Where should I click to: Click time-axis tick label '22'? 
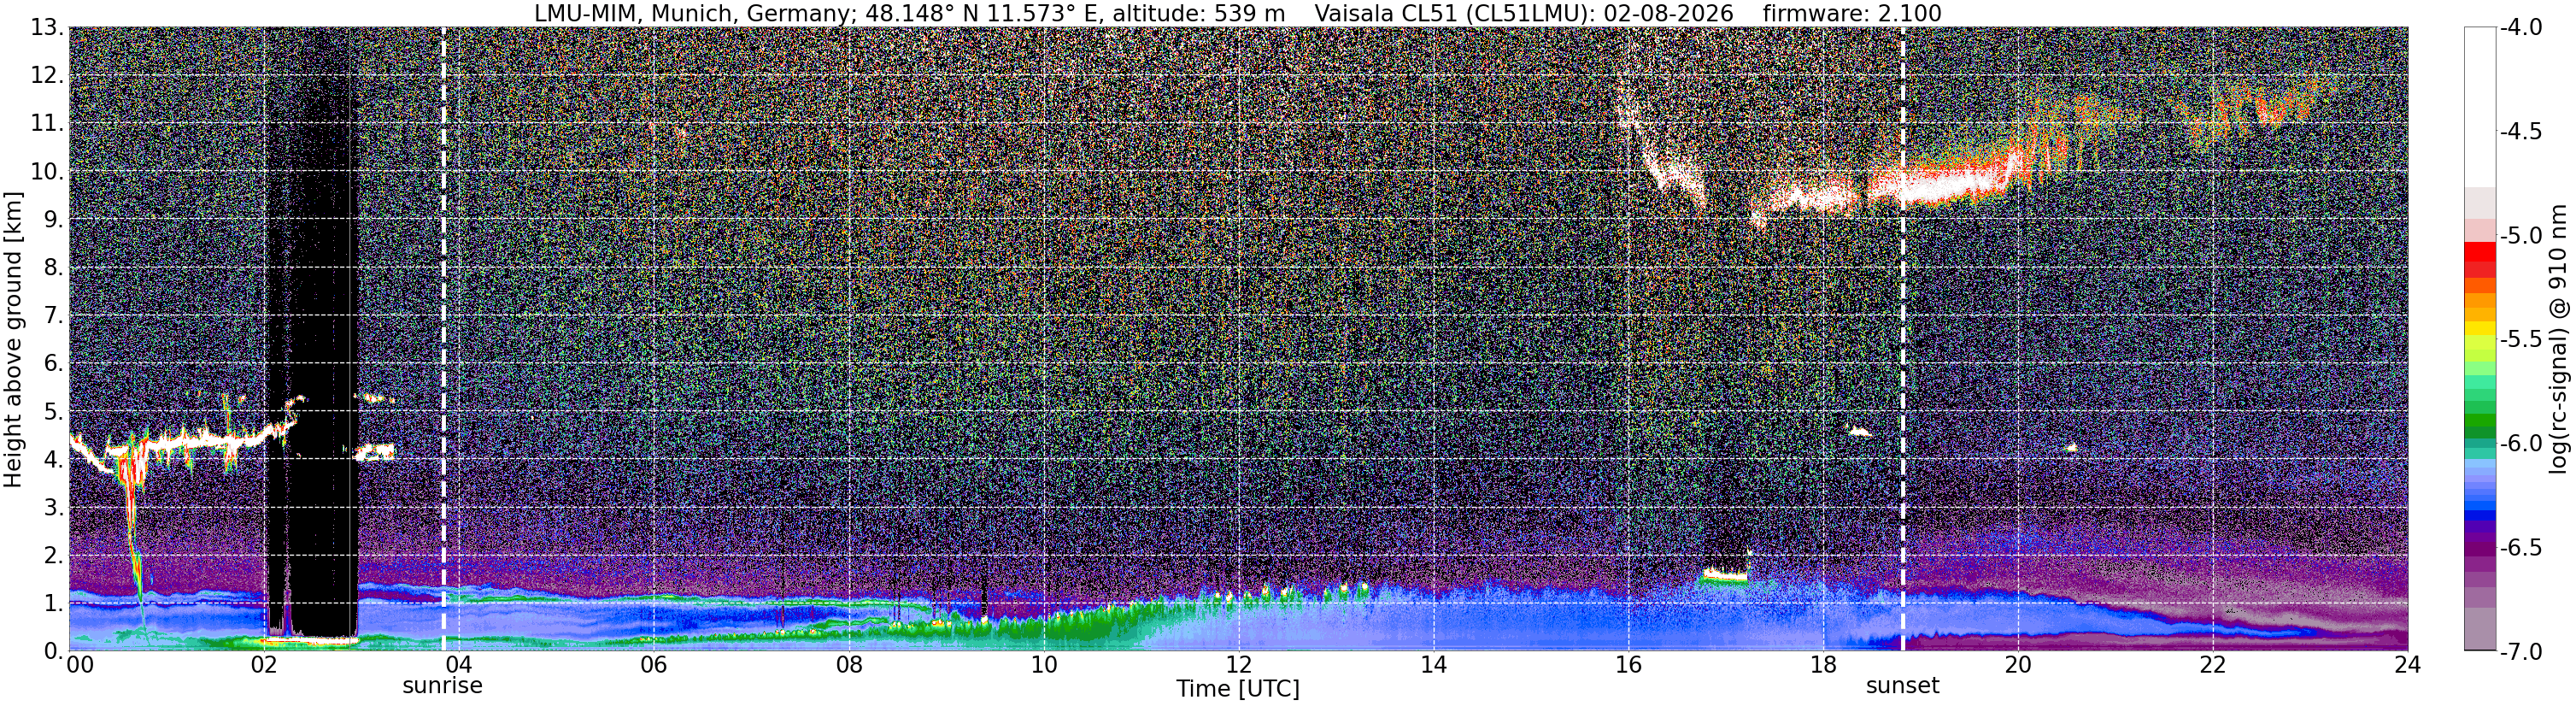click(x=2213, y=665)
